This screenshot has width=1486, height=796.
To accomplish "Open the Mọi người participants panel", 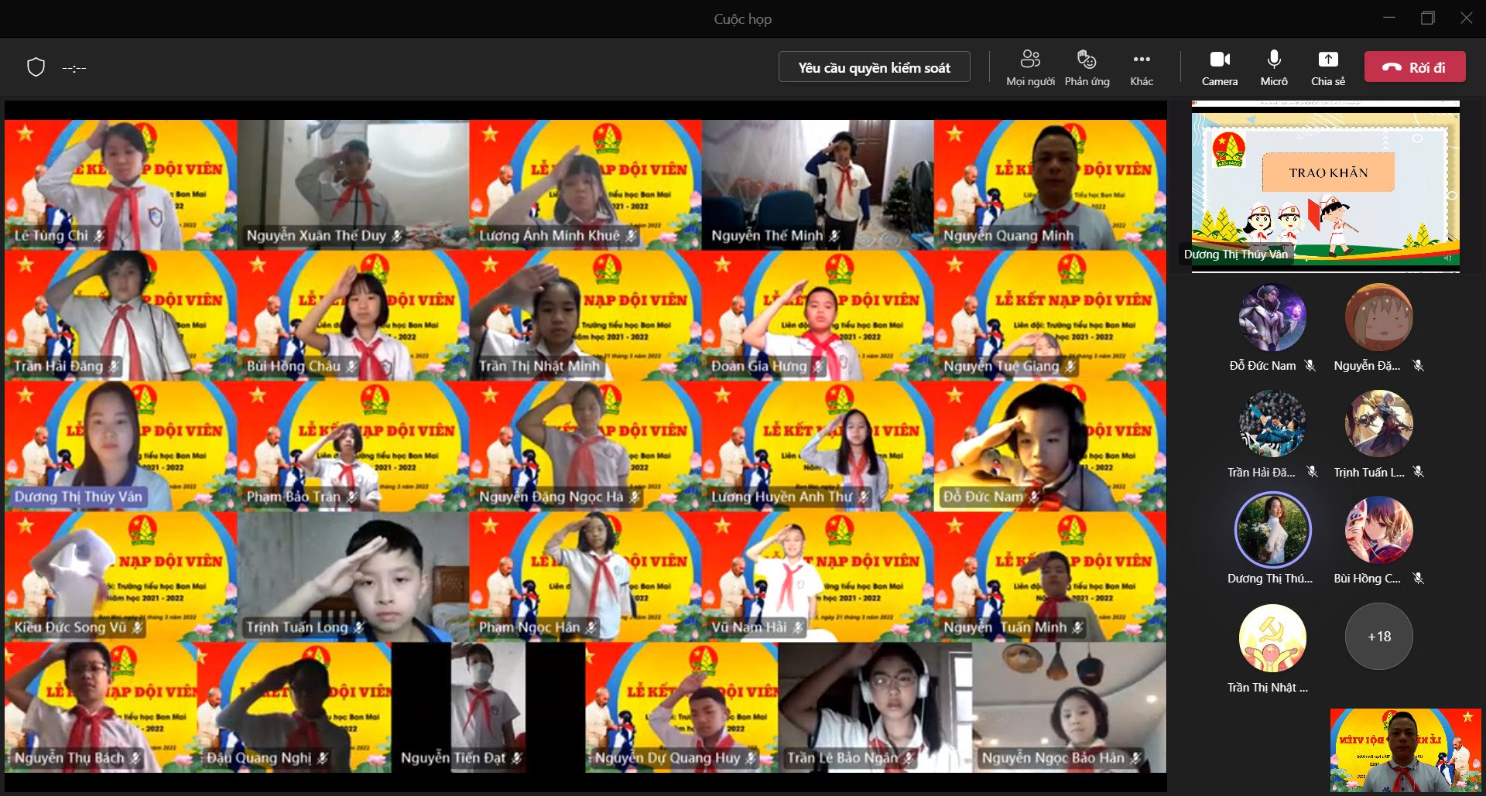I will click(x=1030, y=68).
